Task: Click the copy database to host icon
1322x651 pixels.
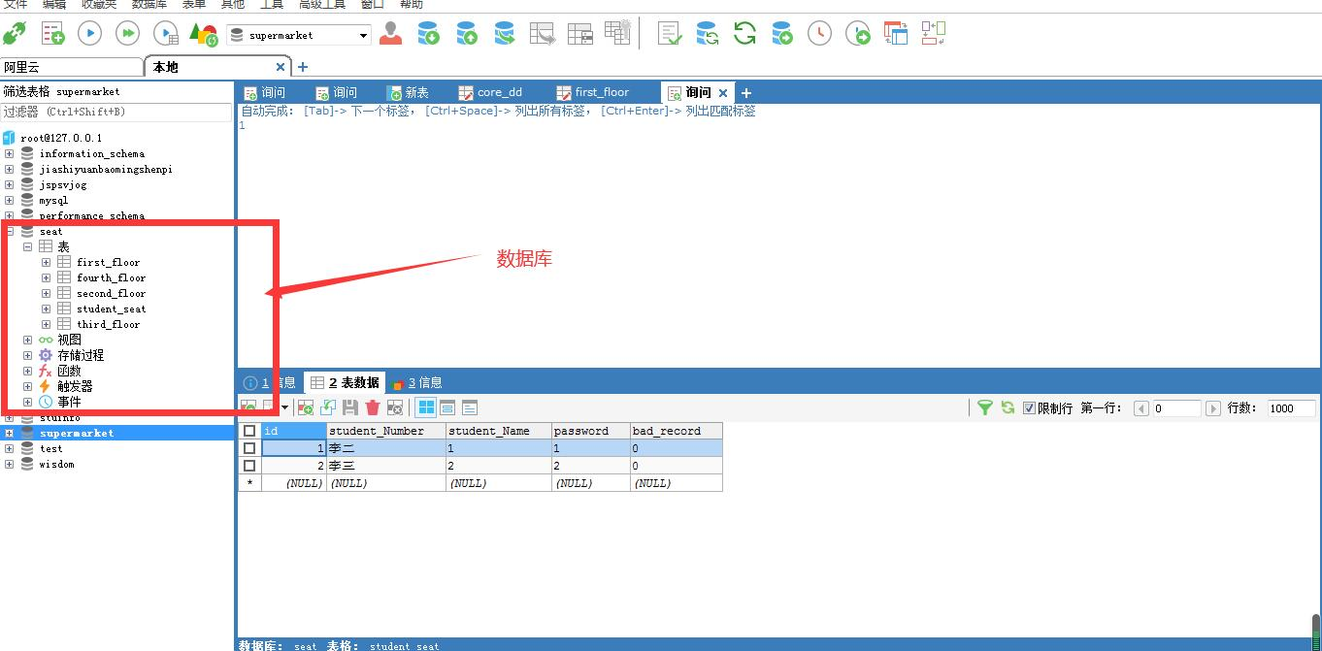Action: point(505,34)
